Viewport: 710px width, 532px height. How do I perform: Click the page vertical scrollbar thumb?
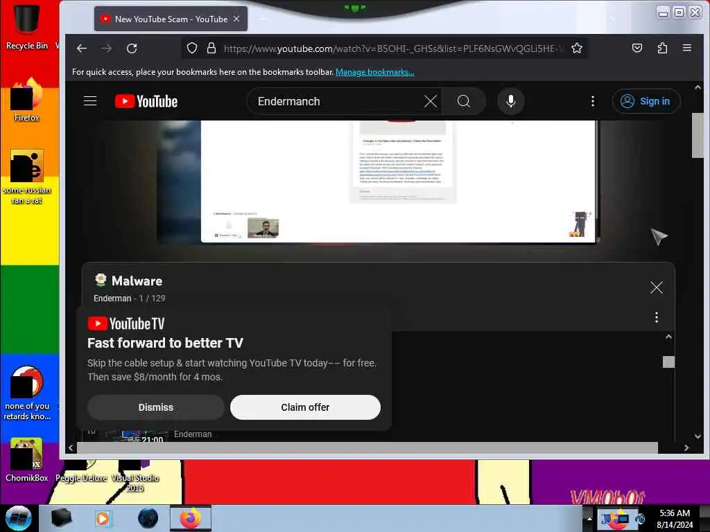(698, 135)
